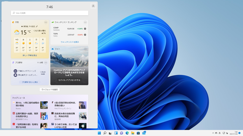This screenshot has height=136, width=243.
Task: Open the 米FRB Reuters news headline
Action: [27, 104]
